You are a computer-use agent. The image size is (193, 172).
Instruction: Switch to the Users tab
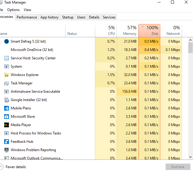(x=81, y=17)
